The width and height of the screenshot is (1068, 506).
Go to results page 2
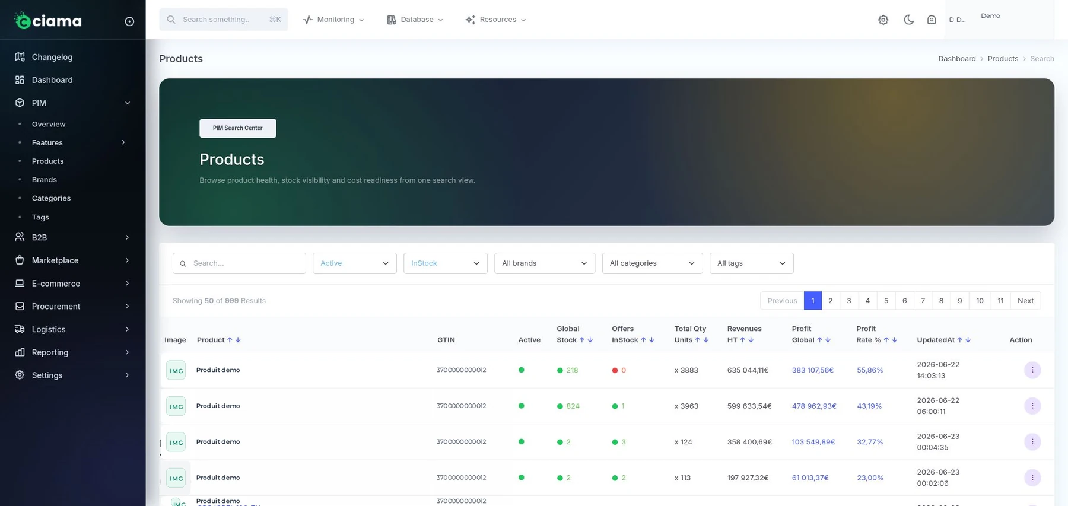830,301
